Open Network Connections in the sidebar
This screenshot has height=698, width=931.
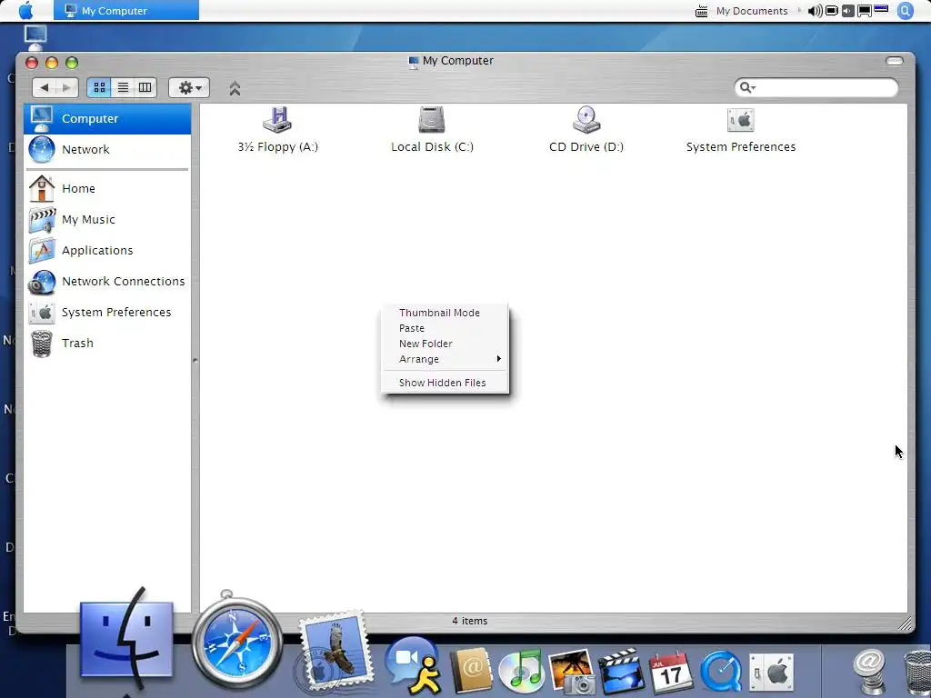coord(107,282)
